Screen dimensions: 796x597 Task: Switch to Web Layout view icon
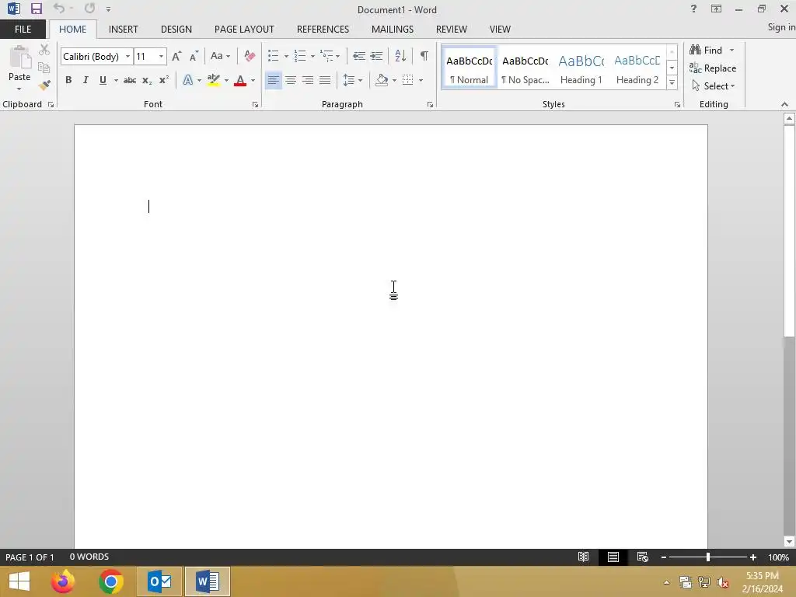pyautogui.click(x=643, y=557)
